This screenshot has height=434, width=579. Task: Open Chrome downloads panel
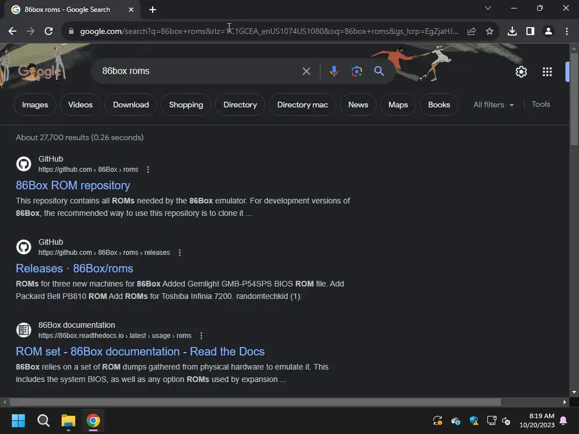pyautogui.click(x=512, y=32)
